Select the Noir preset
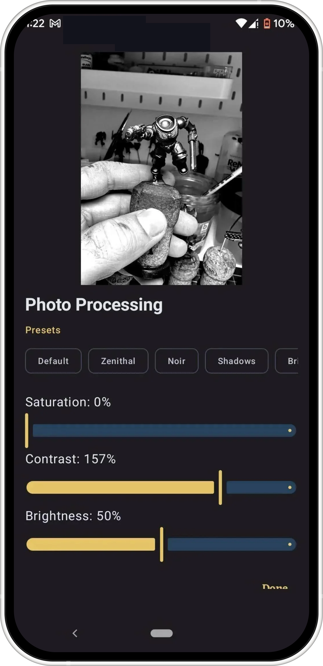 click(x=176, y=361)
